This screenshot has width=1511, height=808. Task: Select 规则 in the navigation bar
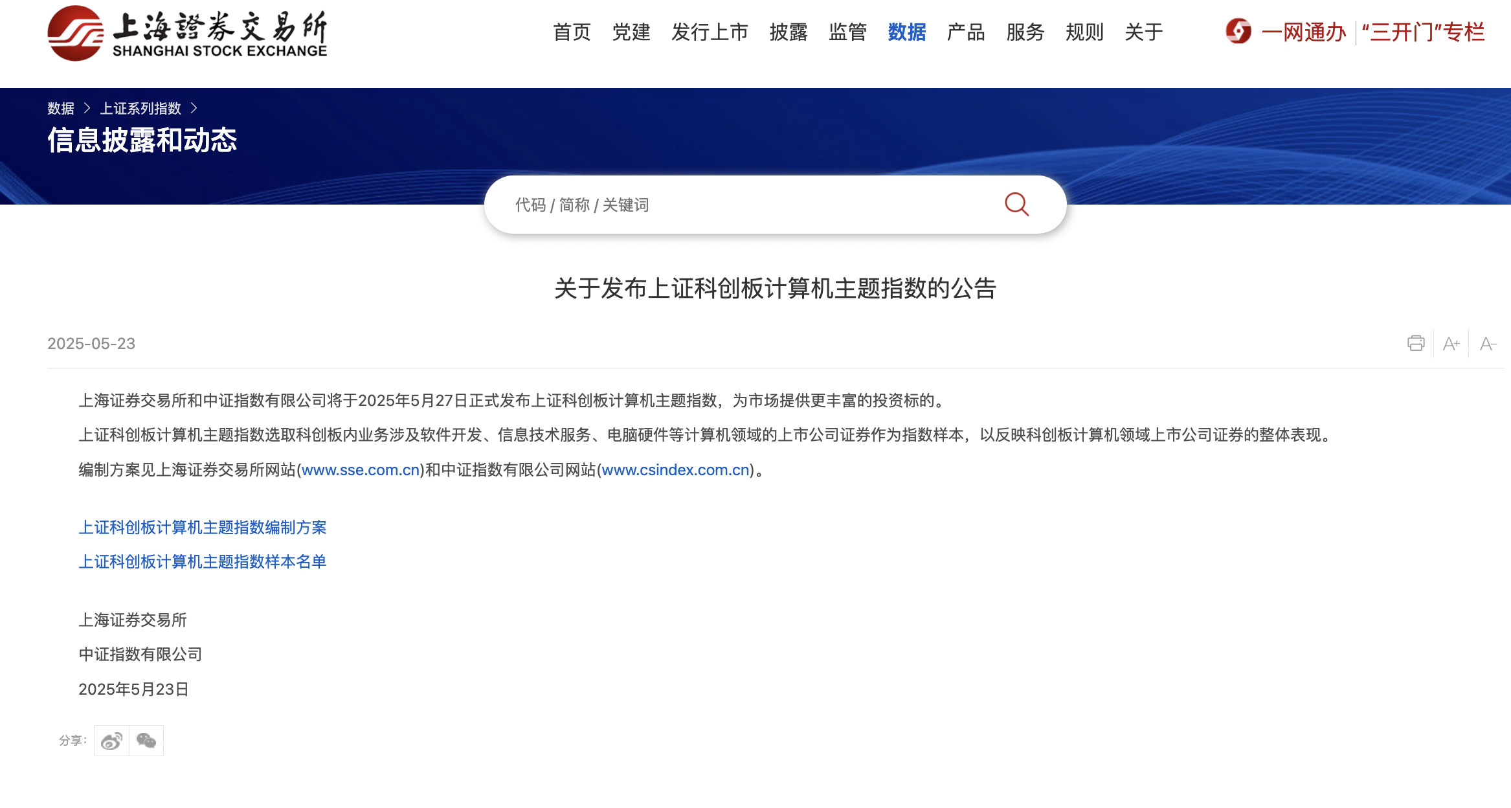(1084, 32)
